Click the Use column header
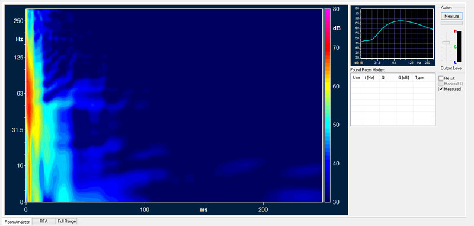 (x=357, y=78)
